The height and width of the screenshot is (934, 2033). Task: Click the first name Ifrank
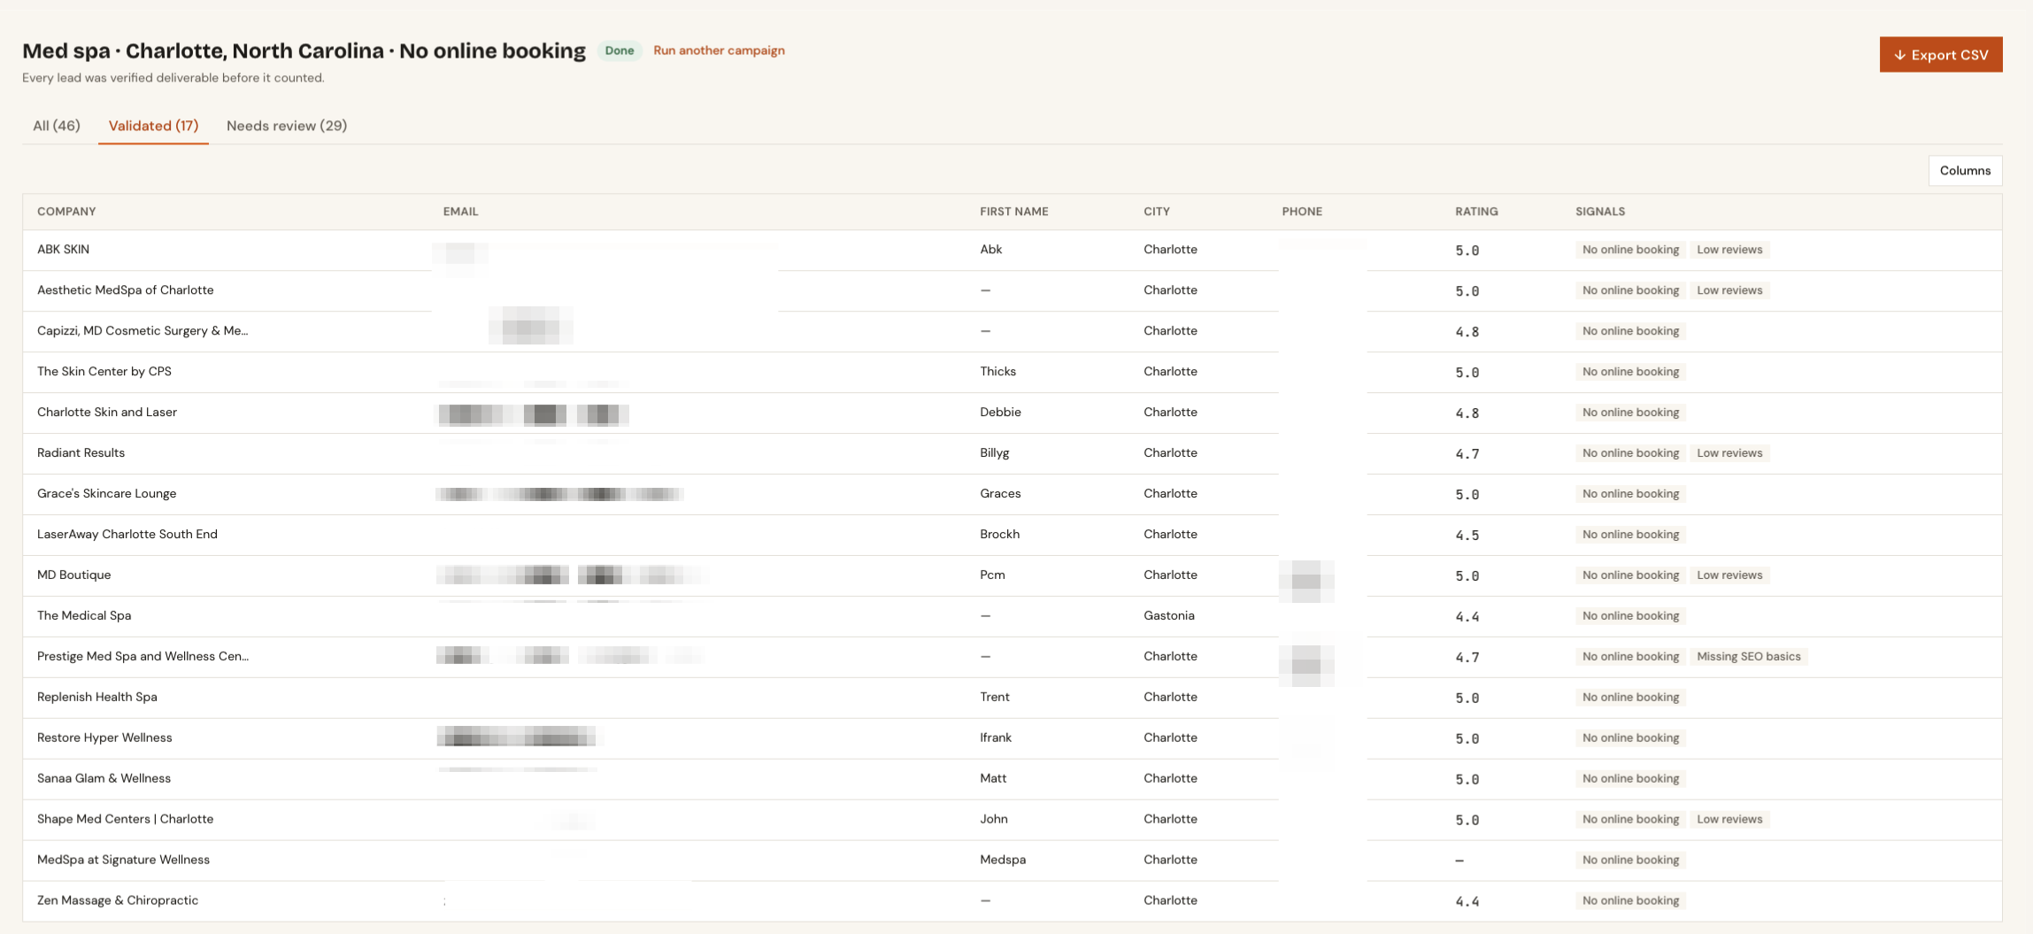(x=996, y=738)
